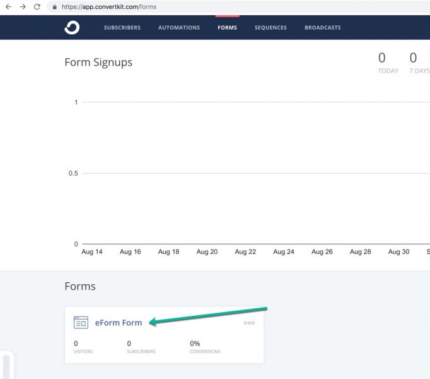Viewport: 430px width, 379px height.
Task: Click the Aug 18 axis label
Action: [168, 252]
